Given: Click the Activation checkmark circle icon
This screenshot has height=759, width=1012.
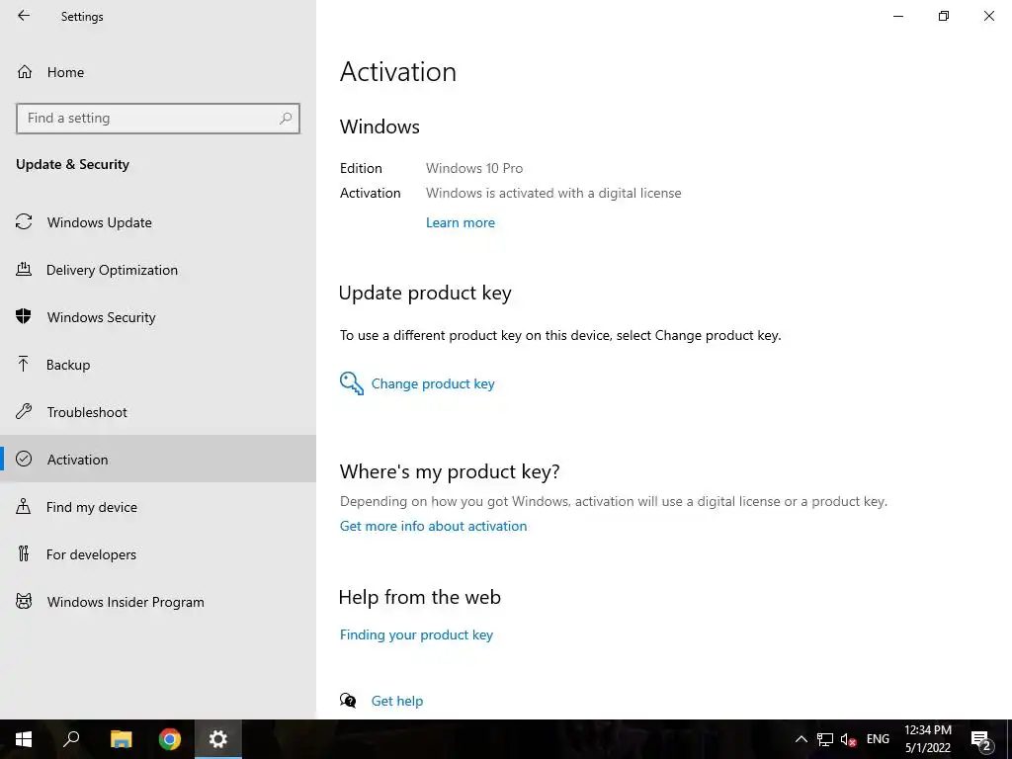Looking at the screenshot, I should point(24,459).
